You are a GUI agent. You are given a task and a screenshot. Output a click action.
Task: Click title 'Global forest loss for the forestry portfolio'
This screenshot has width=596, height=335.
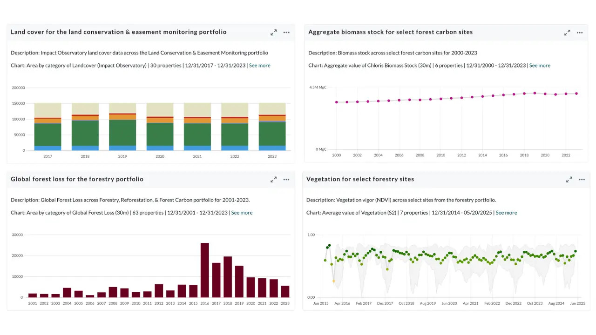77,179
